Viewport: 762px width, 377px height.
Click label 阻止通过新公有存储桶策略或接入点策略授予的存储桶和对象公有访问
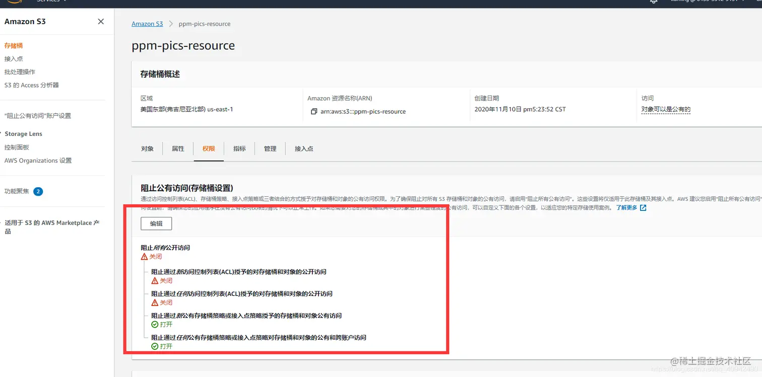pos(246,316)
